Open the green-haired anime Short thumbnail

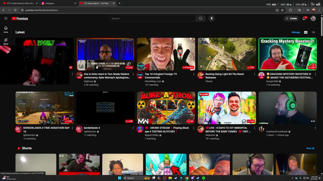tap(166, 164)
